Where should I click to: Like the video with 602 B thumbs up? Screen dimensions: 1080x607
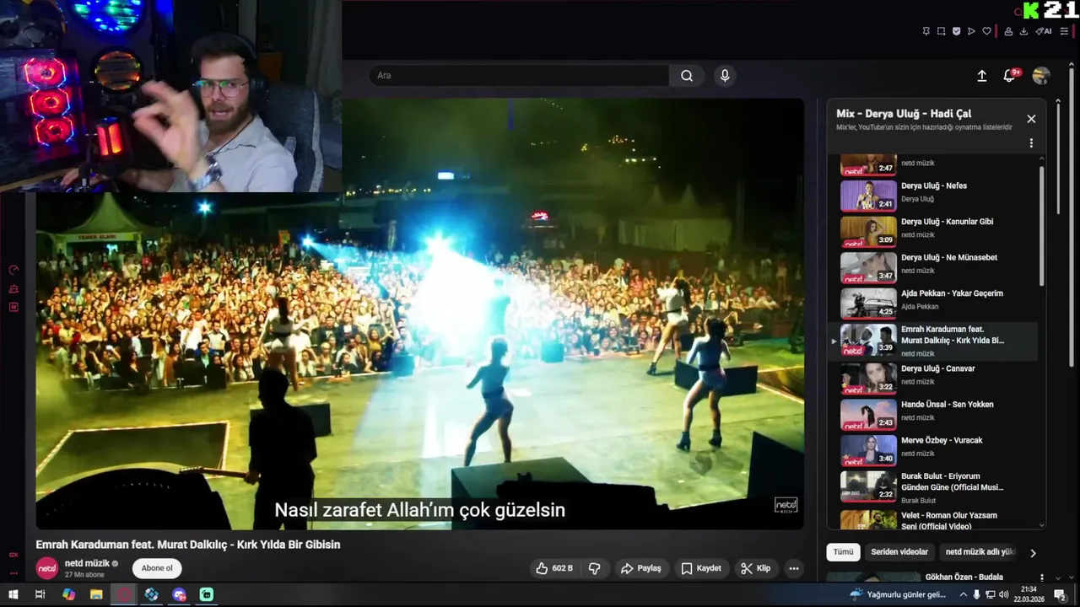tap(553, 568)
